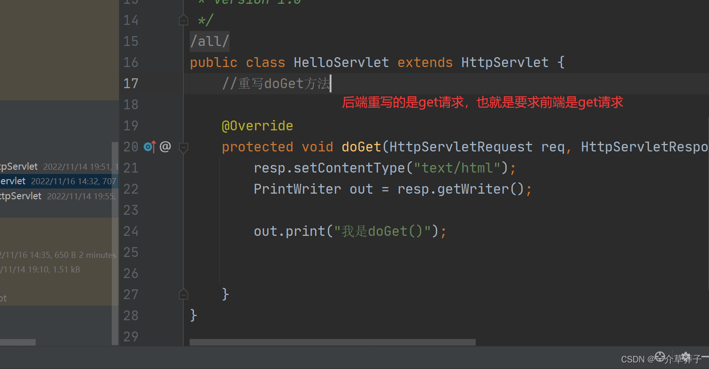Click the PrintWriter type on line 22

[298, 189]
